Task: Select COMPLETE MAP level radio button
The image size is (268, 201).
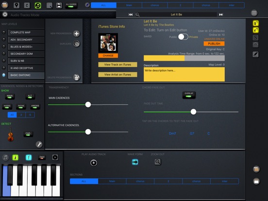Action: click(x=4, y=33)
